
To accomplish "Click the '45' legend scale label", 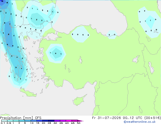I will [73, 123].
